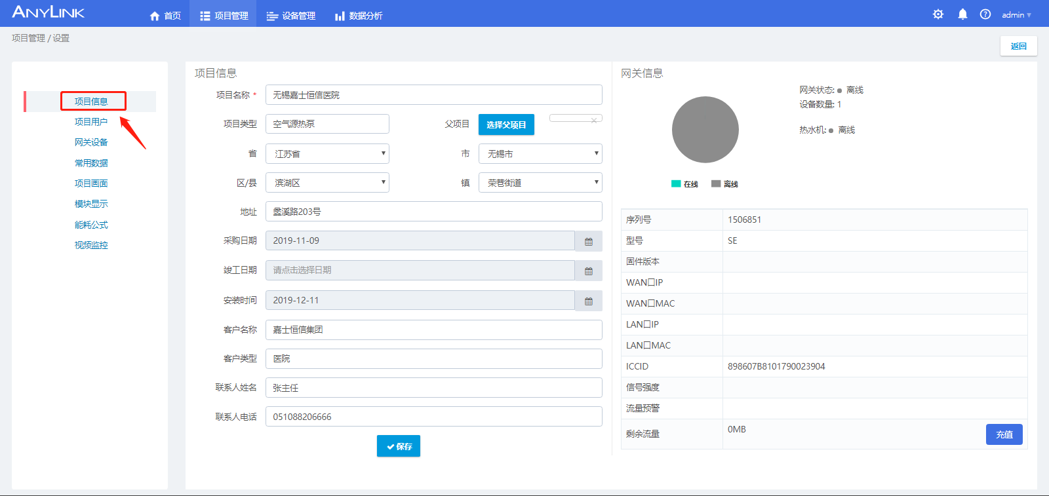Click 选择父项目 button
This screenshot has height=496, width=1049.
(x=506, y=124)
